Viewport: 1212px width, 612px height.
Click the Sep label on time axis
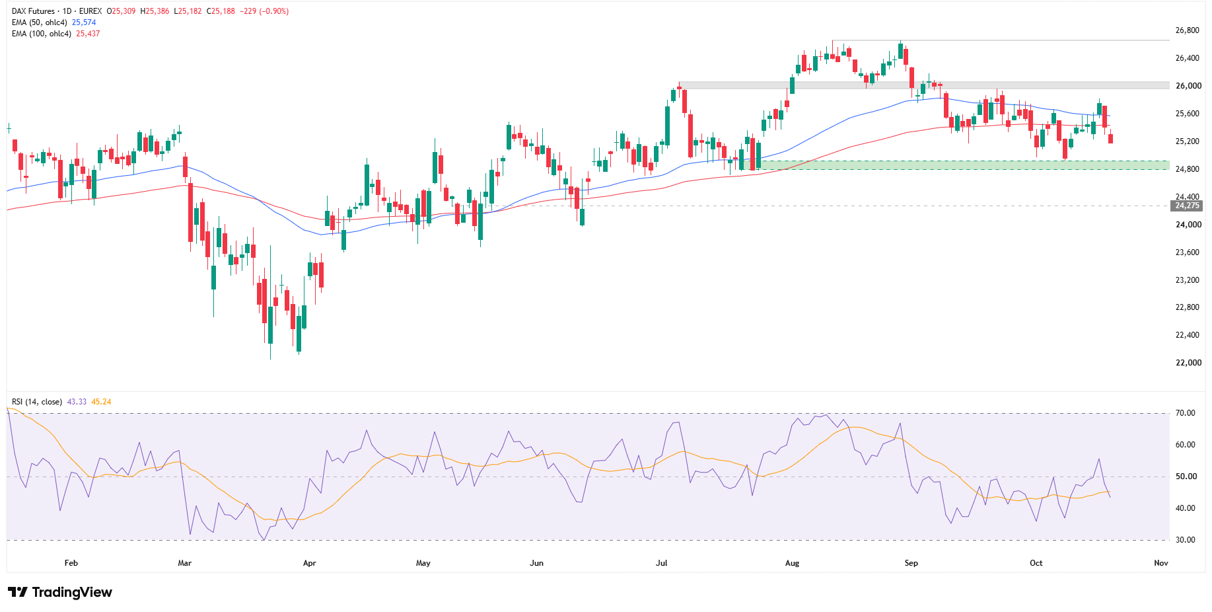point(911,563)
